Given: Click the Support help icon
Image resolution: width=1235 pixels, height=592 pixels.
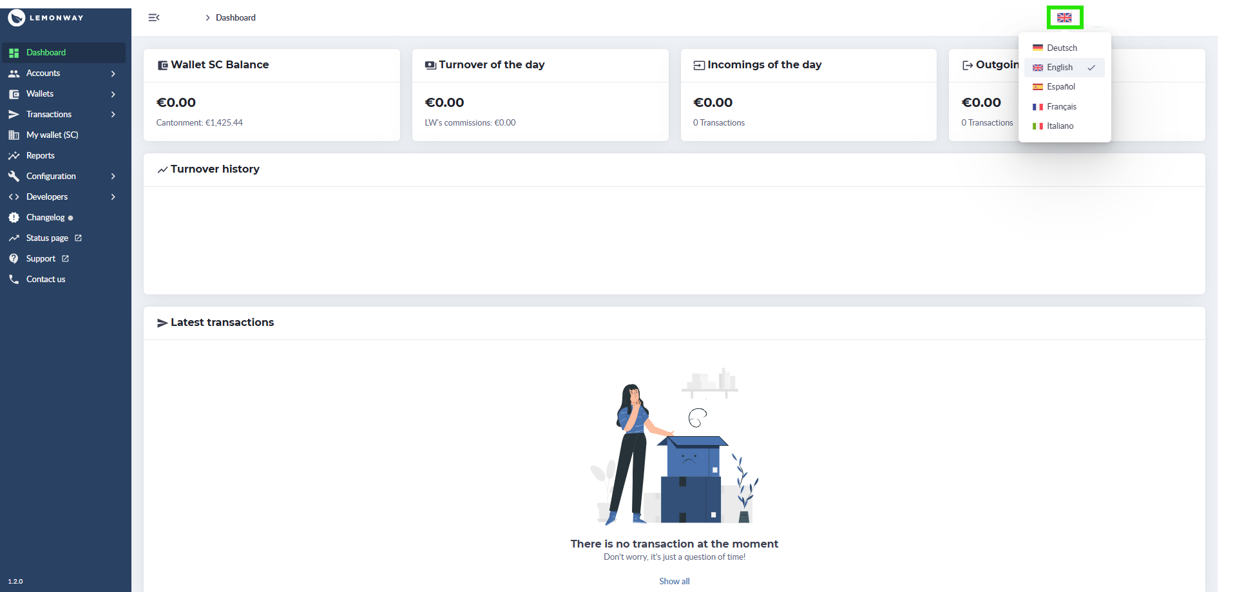Looking at the screenshot, I should coord(14,258).
